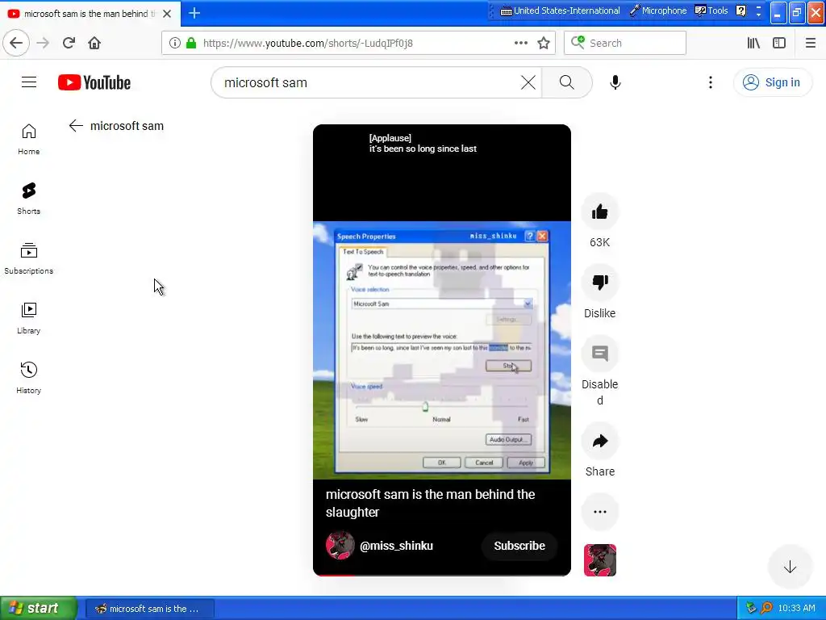Click the Firefox search box
The image size is (826, 620).
pos(625,43)
